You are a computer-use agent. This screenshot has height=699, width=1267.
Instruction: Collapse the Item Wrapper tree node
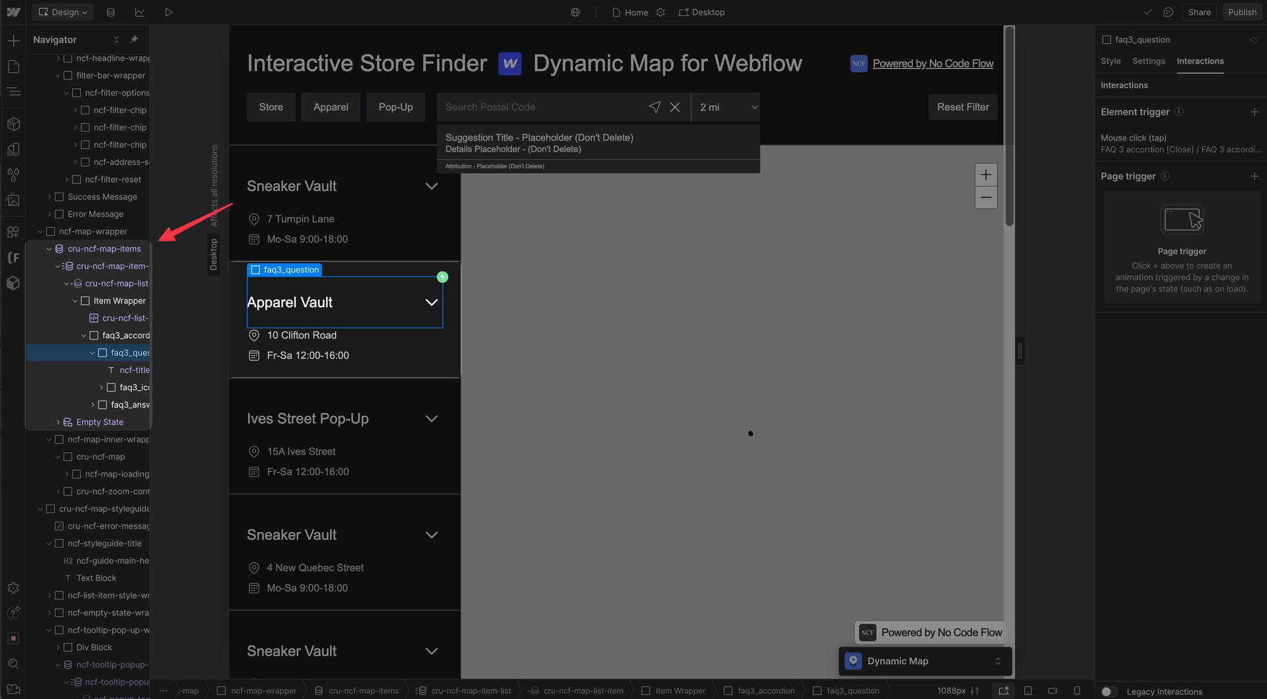75,301
